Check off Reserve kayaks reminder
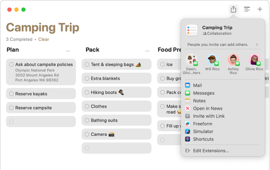This screenshot has width=270, height=170. [11, 94]
